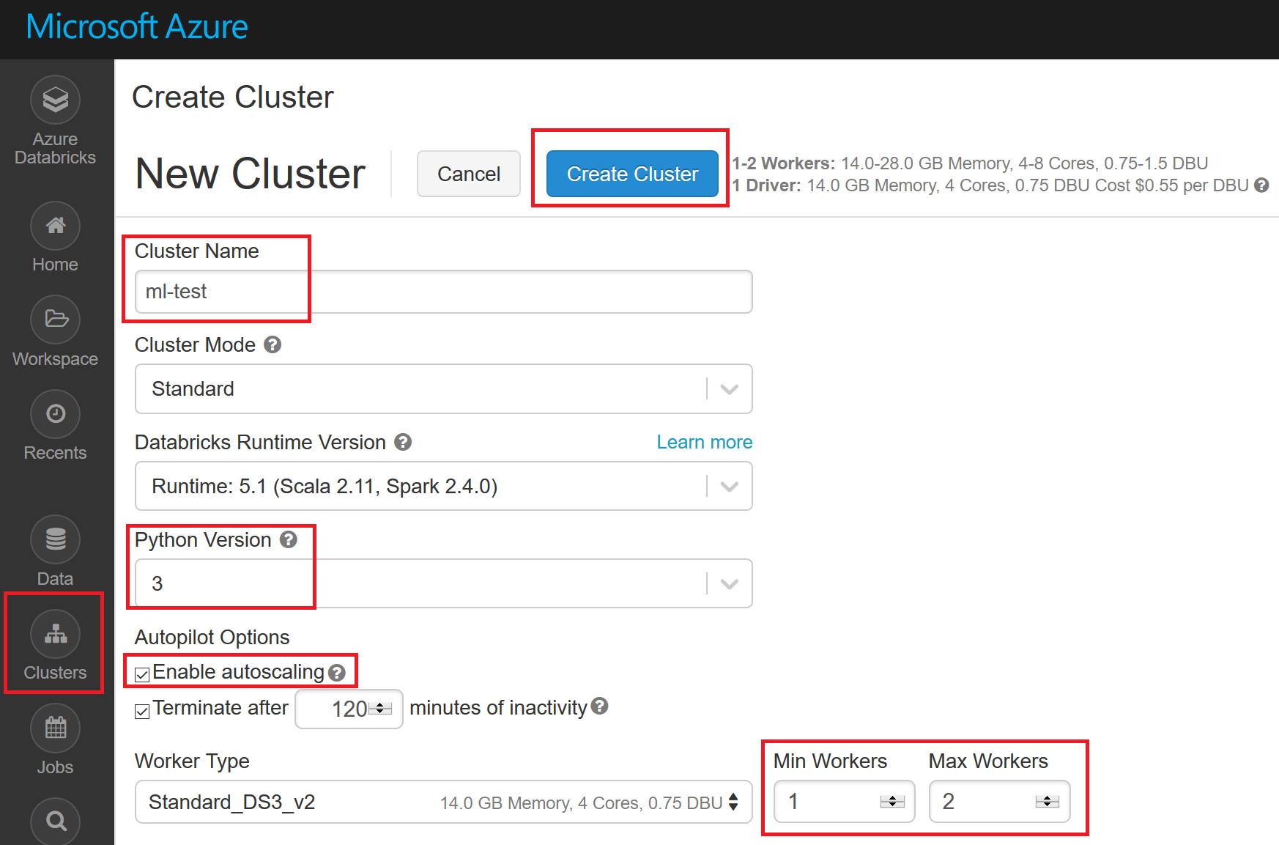1279x845 pixels.
Task: Click the Python Version help icon
Action: point(289,539)
